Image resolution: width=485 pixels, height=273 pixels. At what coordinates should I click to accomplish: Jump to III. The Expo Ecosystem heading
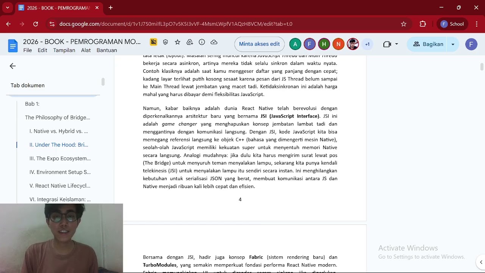tap(60, 158)
